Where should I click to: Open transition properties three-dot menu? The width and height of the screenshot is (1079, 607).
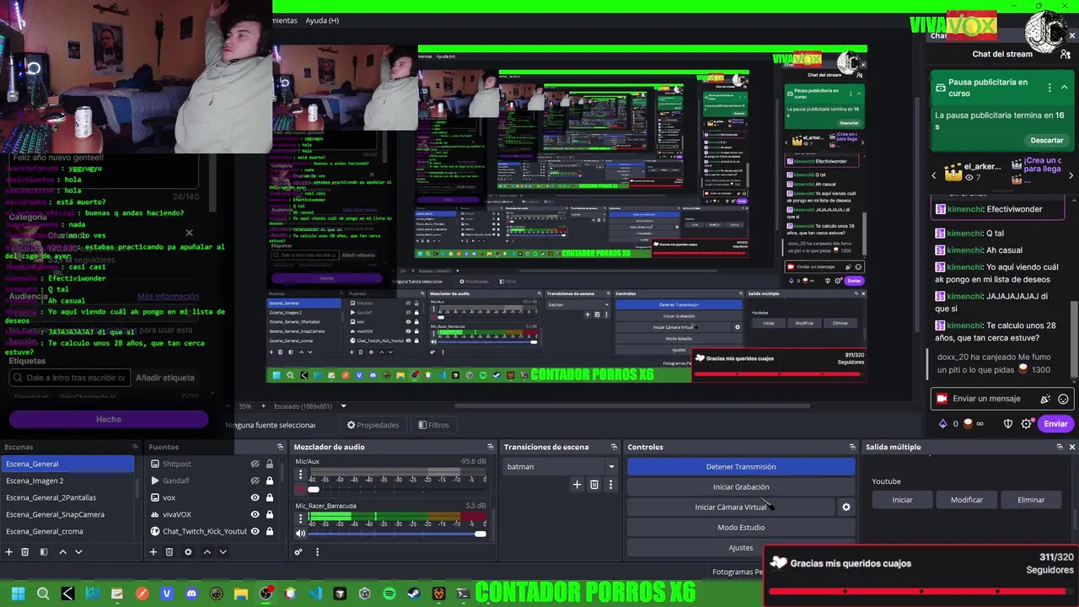point(610,485)
